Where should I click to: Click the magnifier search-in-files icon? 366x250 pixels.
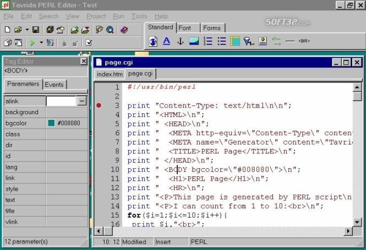pos(110,30)
